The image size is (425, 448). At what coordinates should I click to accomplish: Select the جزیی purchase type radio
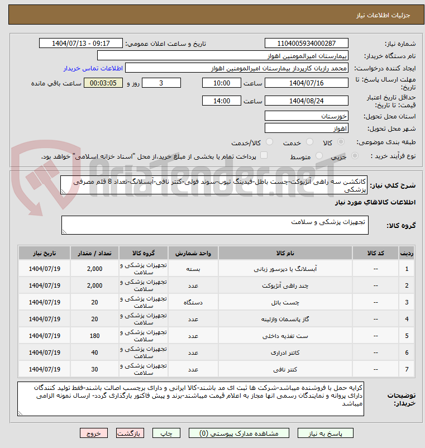point(355,156)
